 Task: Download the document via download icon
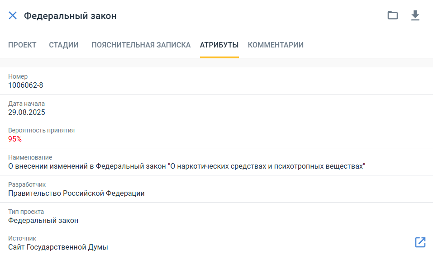click(x=415, y=15)
